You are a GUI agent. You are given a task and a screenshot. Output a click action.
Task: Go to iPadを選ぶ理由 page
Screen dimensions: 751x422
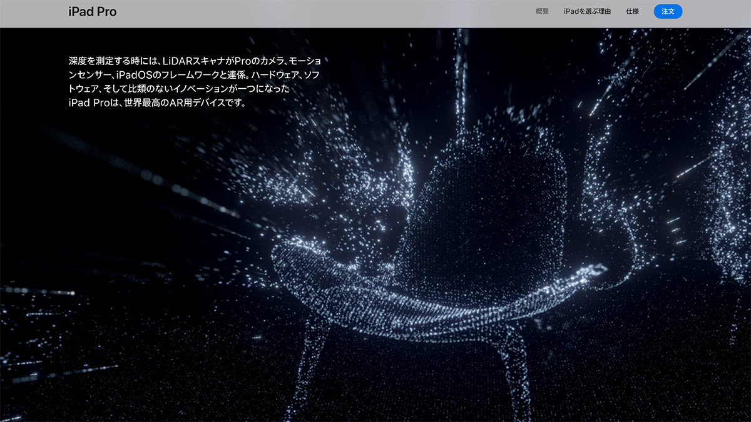(587, 11)
